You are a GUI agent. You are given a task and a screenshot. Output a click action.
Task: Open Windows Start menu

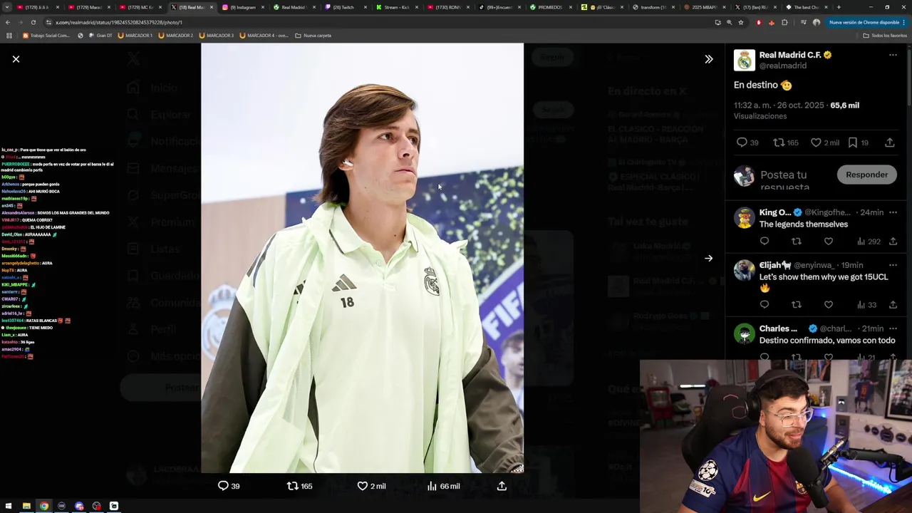(9, 506)
